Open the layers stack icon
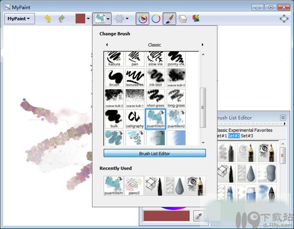The image size is (294, 229). point(183,19)
